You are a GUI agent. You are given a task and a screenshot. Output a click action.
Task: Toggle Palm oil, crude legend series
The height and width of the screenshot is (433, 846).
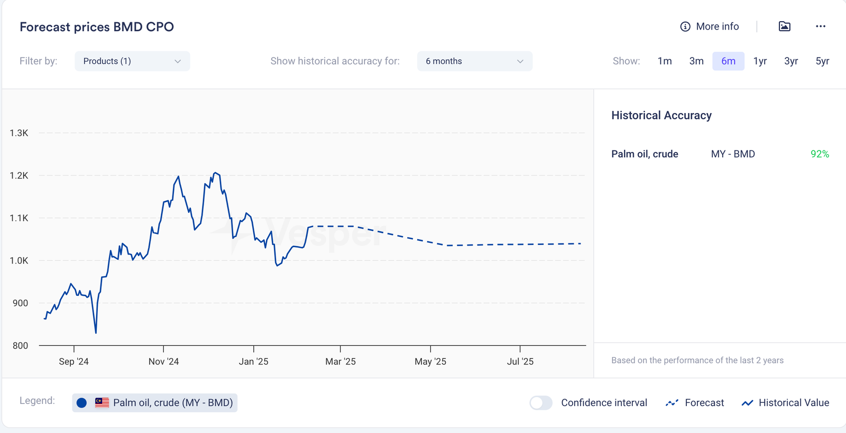tap(172, 403)
